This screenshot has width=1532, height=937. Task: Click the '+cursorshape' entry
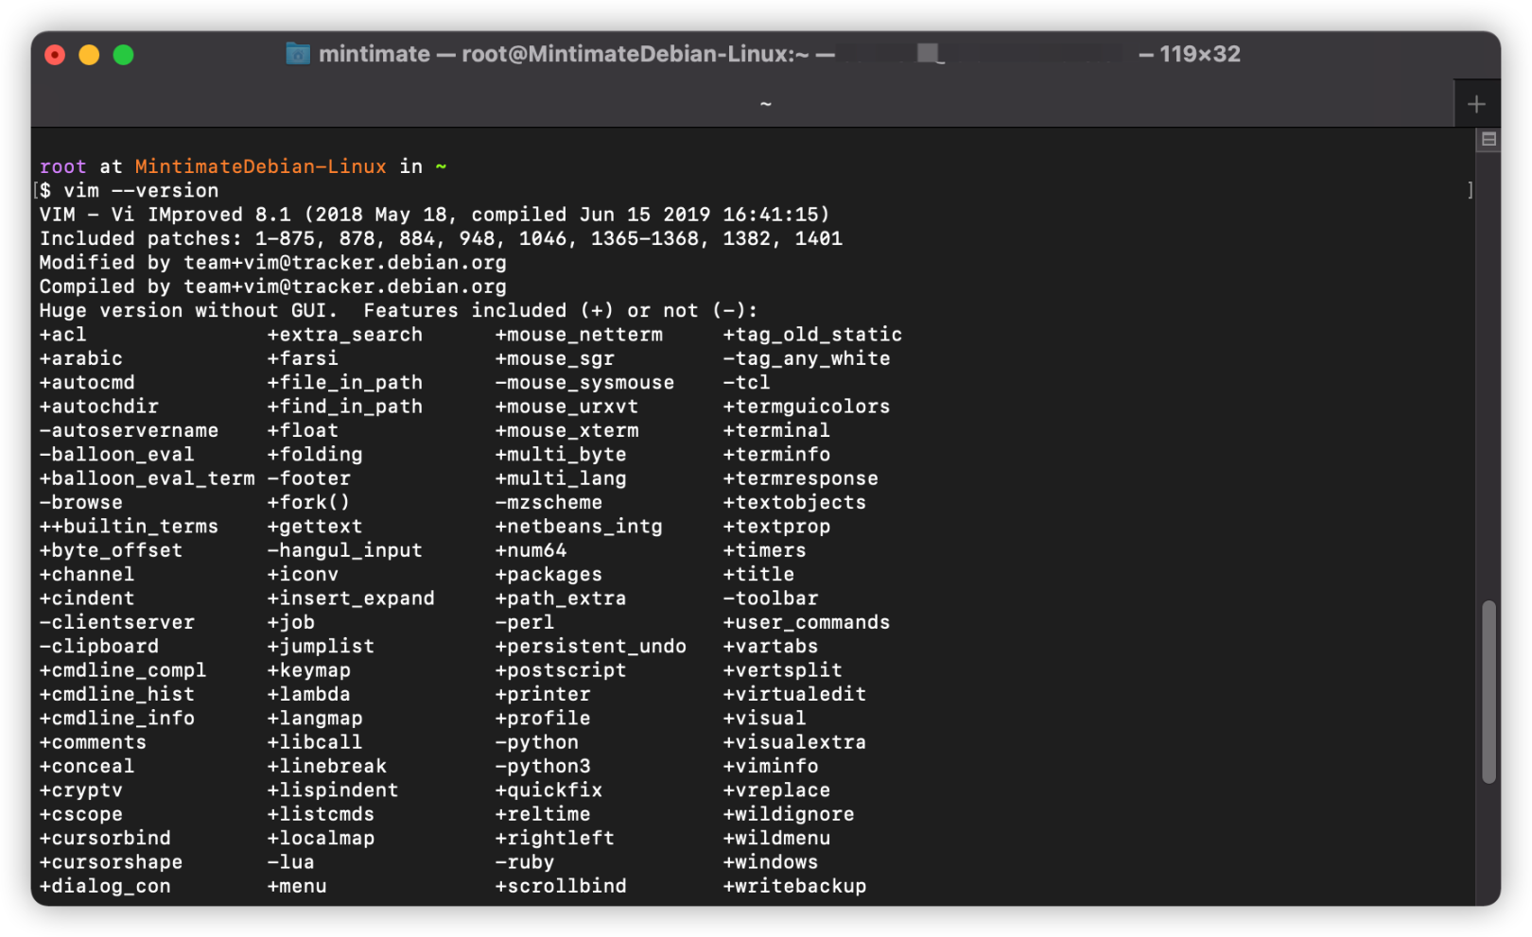(111, 862)
